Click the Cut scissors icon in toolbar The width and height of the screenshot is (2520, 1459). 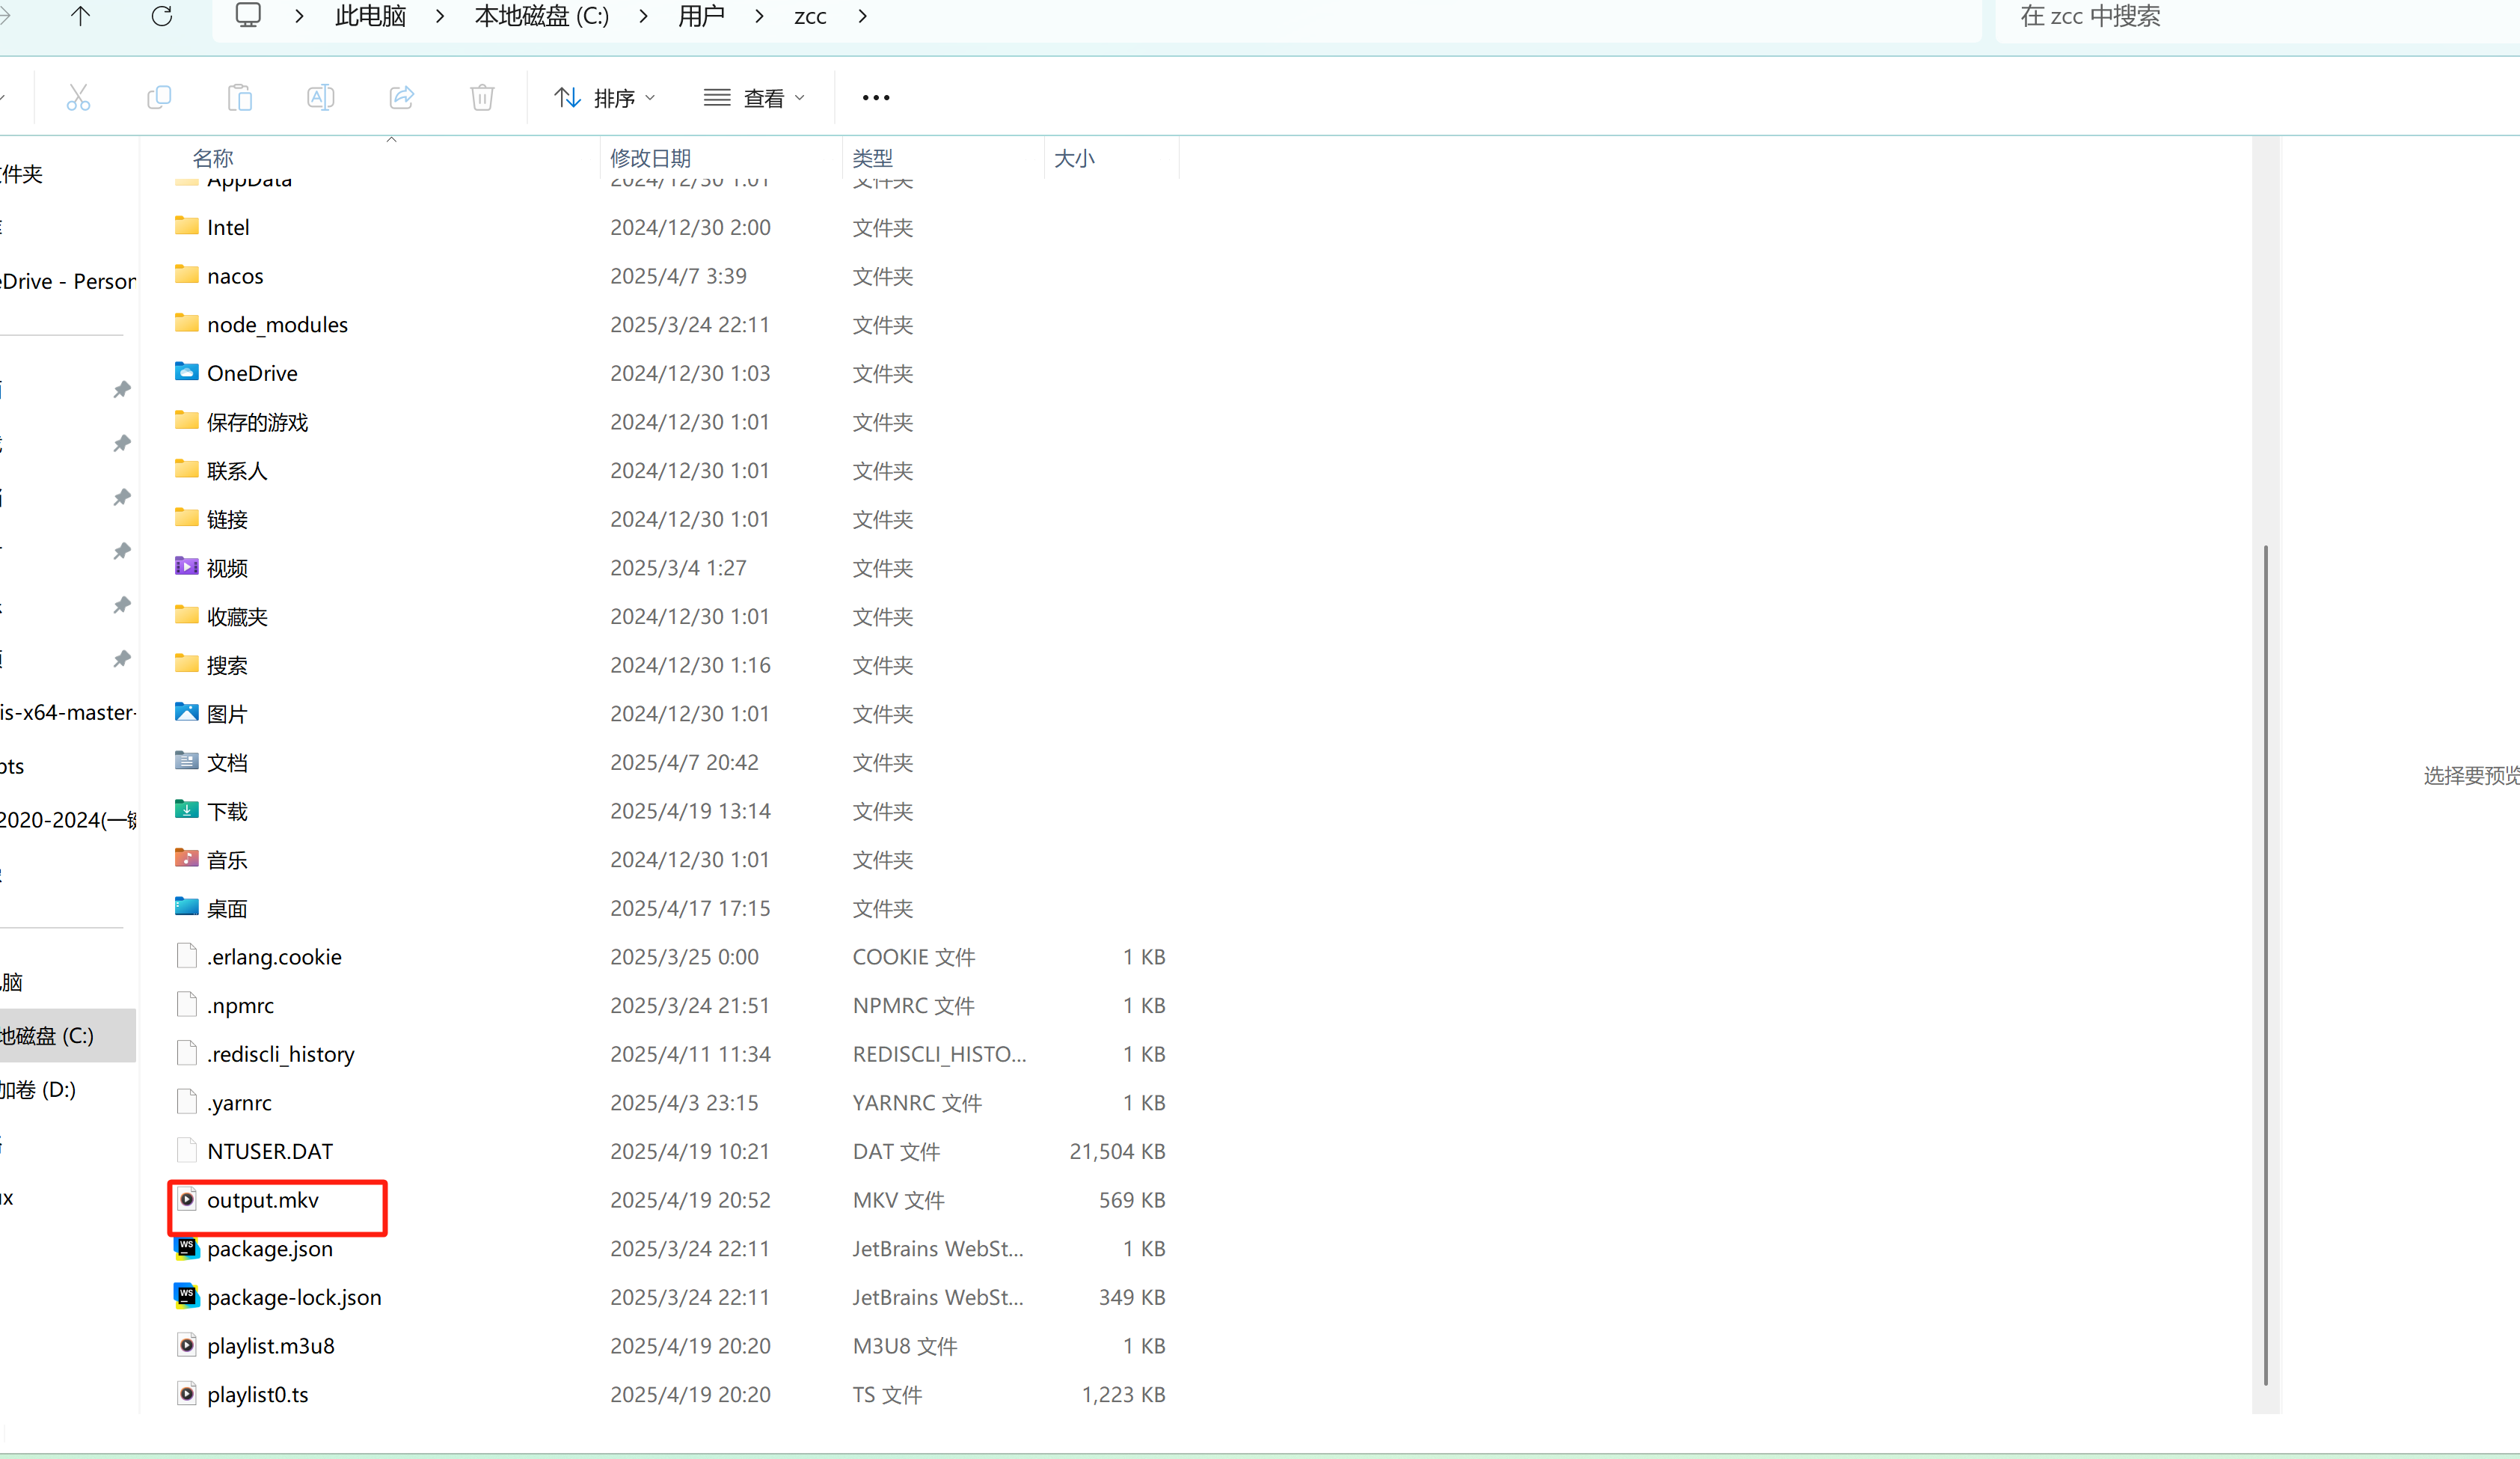pos(78,98)
